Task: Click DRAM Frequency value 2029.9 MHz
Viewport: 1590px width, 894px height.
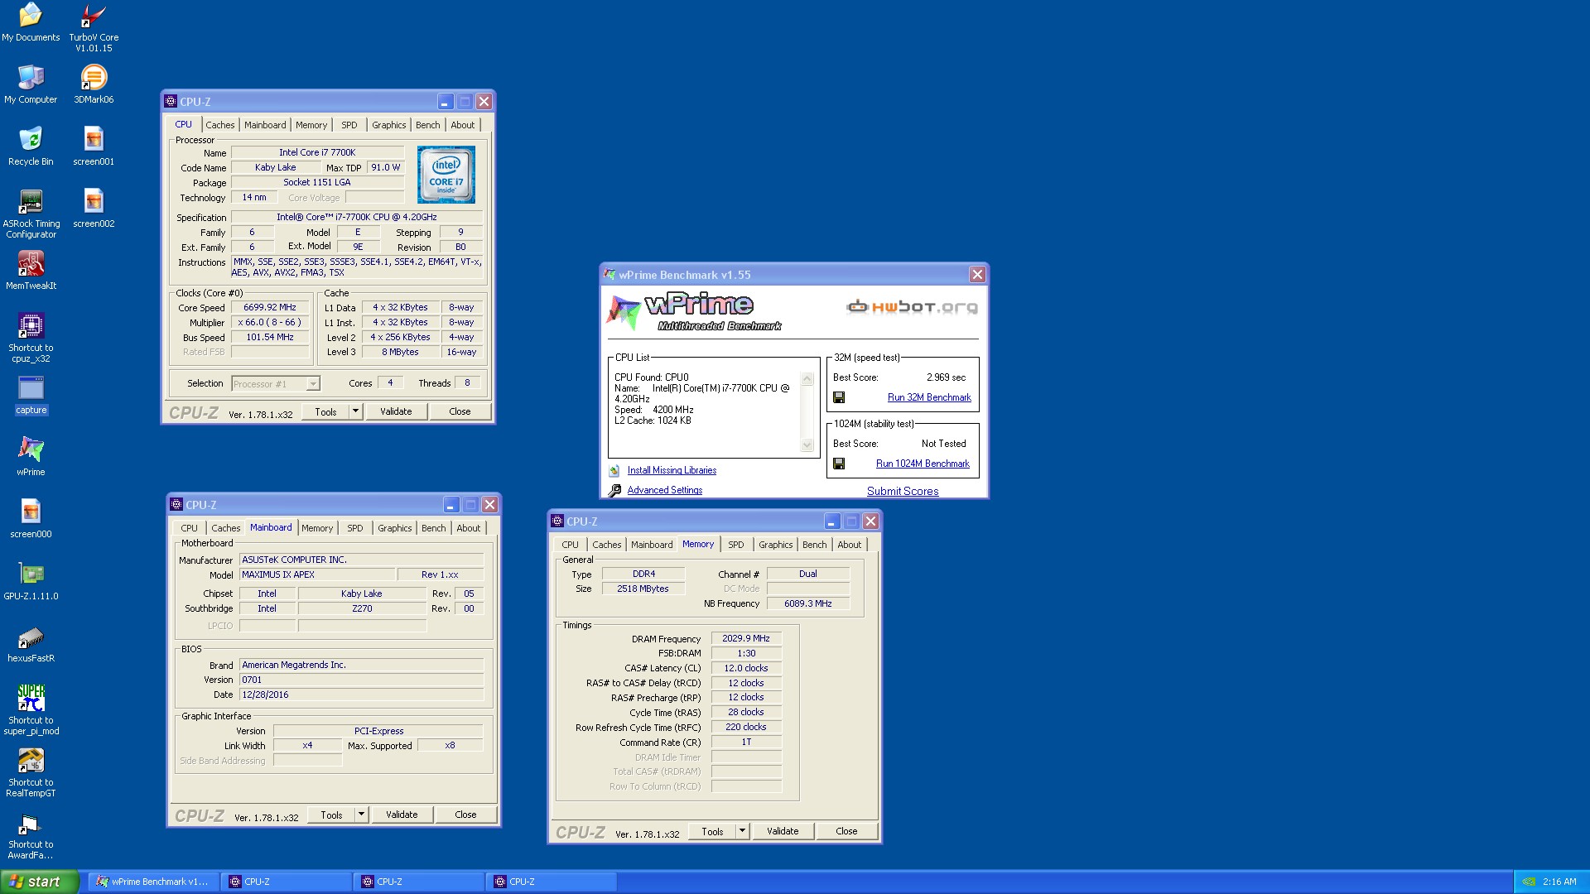Action: click(x=746, y=638)
